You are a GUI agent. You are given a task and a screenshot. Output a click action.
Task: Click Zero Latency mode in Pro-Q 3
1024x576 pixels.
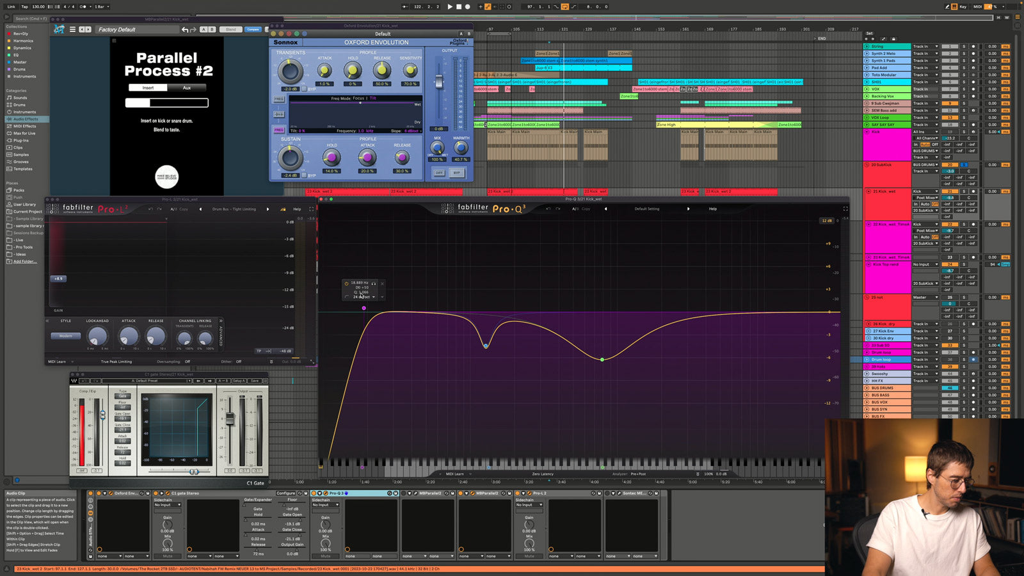coord(543,474)
